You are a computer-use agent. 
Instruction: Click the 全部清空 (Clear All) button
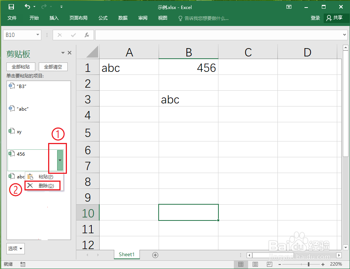tap(54, 66)
